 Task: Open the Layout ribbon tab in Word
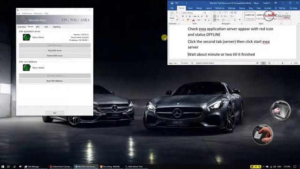pos(209,8)
